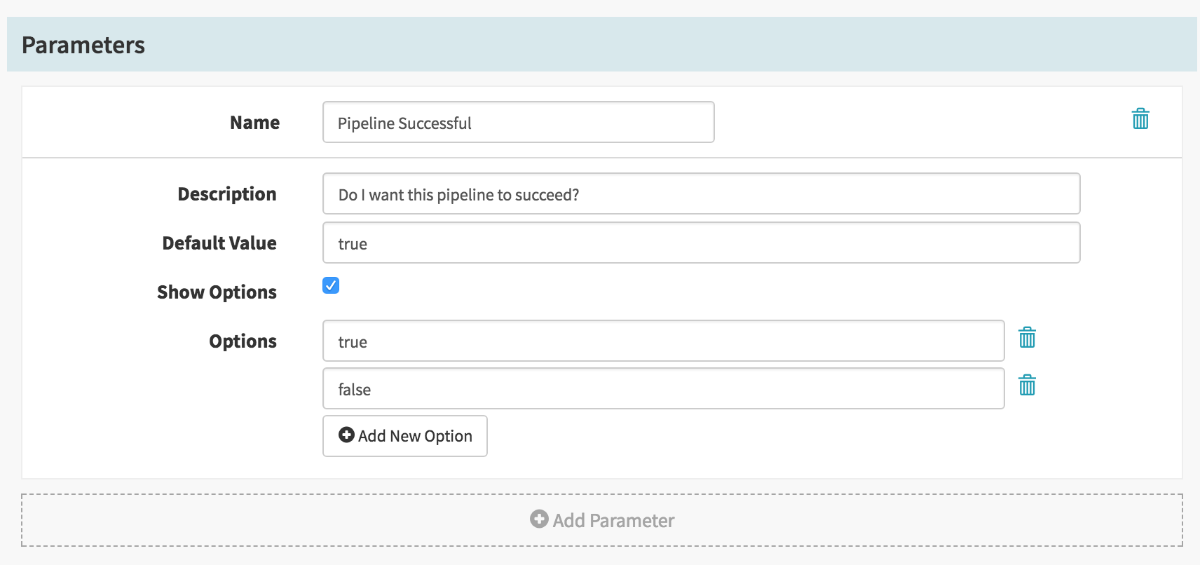Remove the 'false' option using the trash icon
1200x565 pixels.
(x=1027, y=385)
